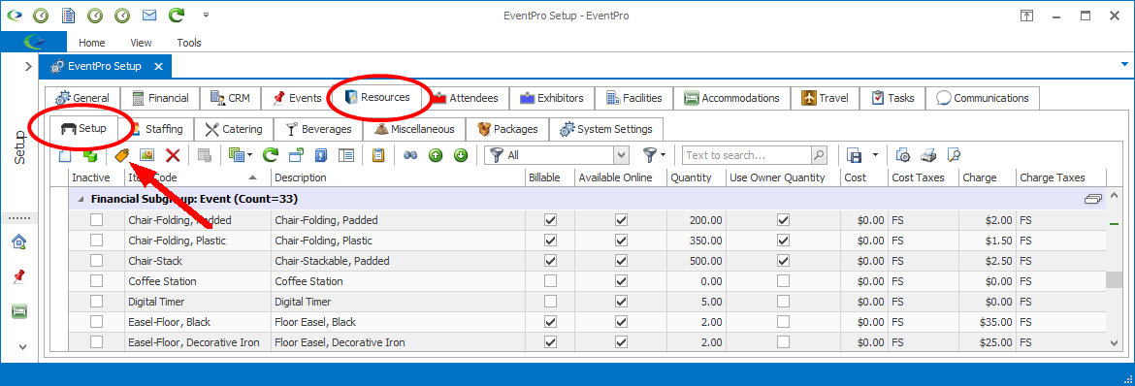Open the grid view options dropdown
Screen dimensions: 1135x386
point(249,155)
